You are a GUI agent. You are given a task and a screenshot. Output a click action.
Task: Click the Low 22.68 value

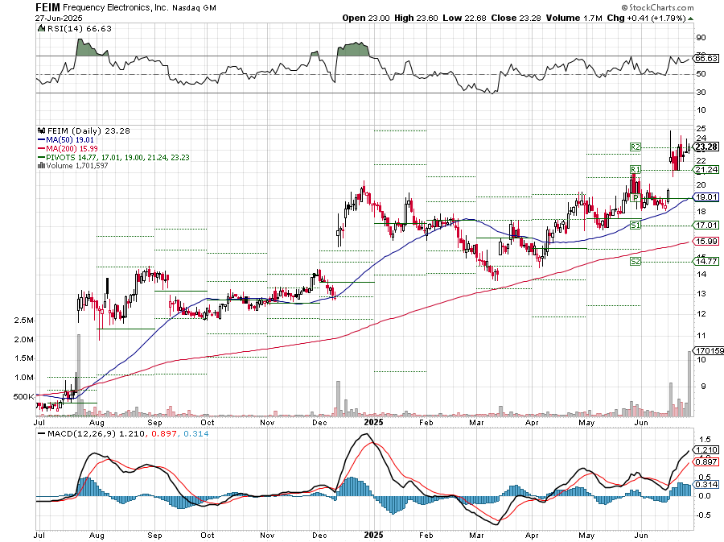pyautogui.click(x=464, y=18)
